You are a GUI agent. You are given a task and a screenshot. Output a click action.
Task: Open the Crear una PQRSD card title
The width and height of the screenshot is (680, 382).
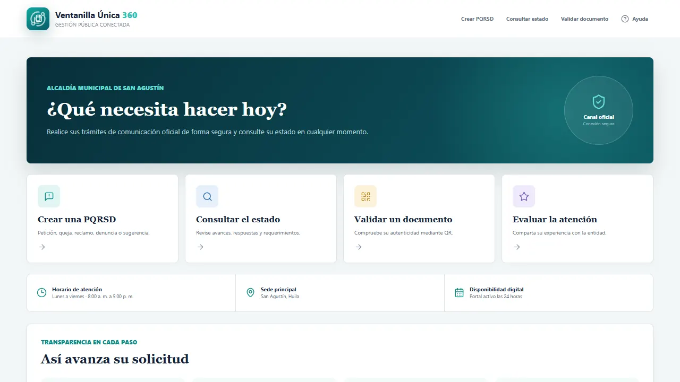tap(76, 219)
